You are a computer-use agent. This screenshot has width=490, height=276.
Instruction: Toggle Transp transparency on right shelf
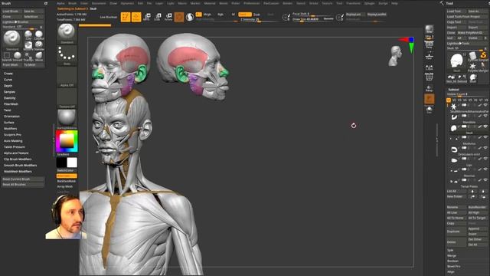pyautogui.click(x=429, y=88)
